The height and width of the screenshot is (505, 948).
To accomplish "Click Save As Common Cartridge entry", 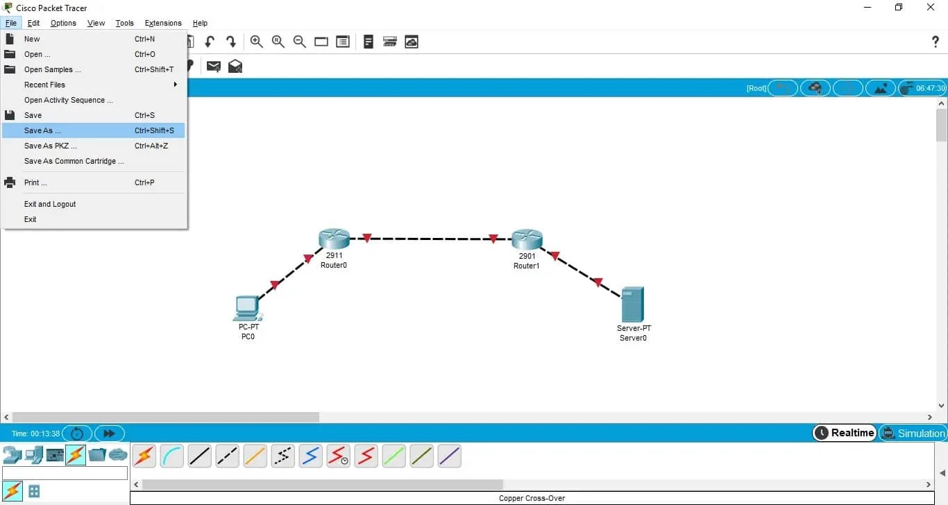I will point(93,161).
